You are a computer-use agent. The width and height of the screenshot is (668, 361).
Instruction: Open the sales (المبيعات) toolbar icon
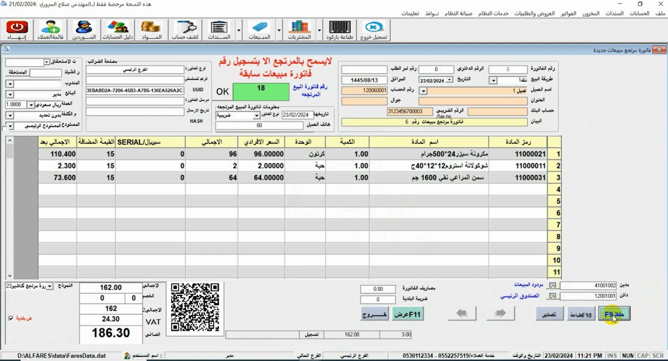259,30
